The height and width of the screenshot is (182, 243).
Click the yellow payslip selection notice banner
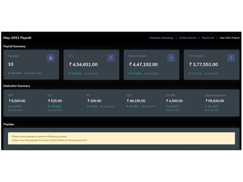coord(121,138)
